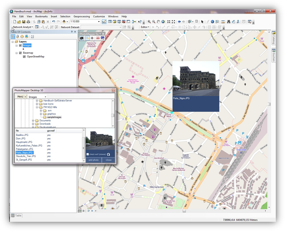Click the Save icon in the standard toolbar
285x231 pixels.
(x=24, y=22)
